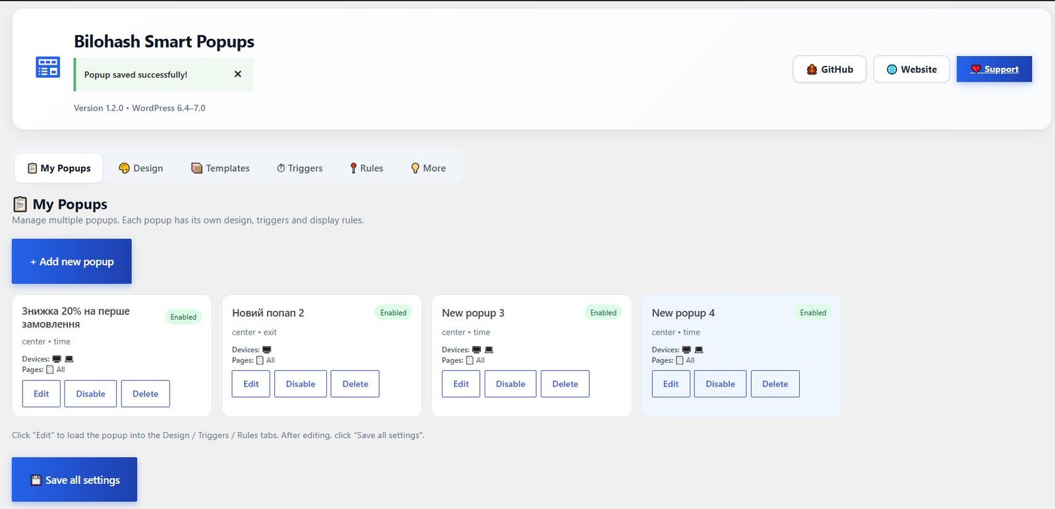Click the pages icon in New popup 4 card
The image size is (1055, 509).
[680, 360]
